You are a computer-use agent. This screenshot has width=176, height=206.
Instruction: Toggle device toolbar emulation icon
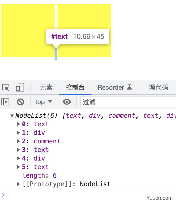20,87
